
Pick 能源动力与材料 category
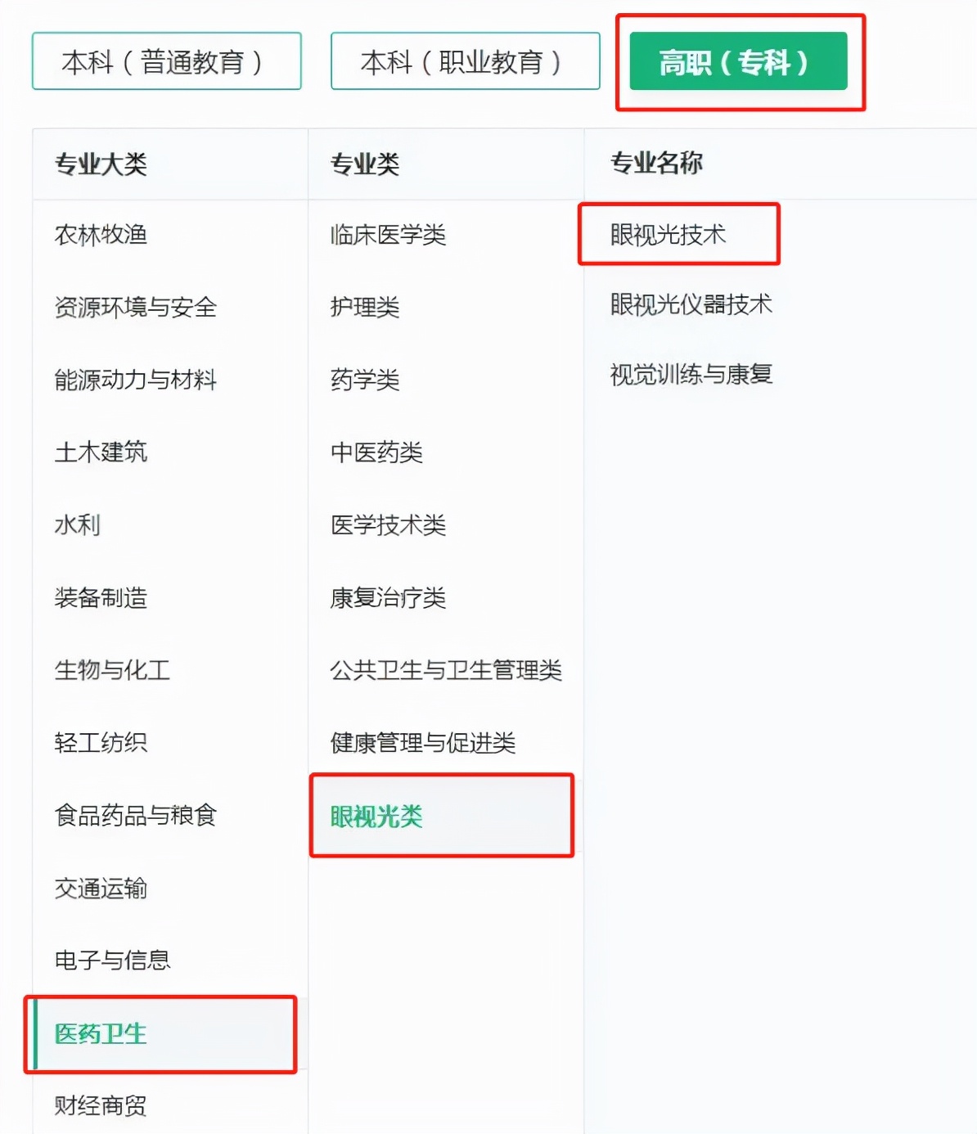(x=135, y=380)
